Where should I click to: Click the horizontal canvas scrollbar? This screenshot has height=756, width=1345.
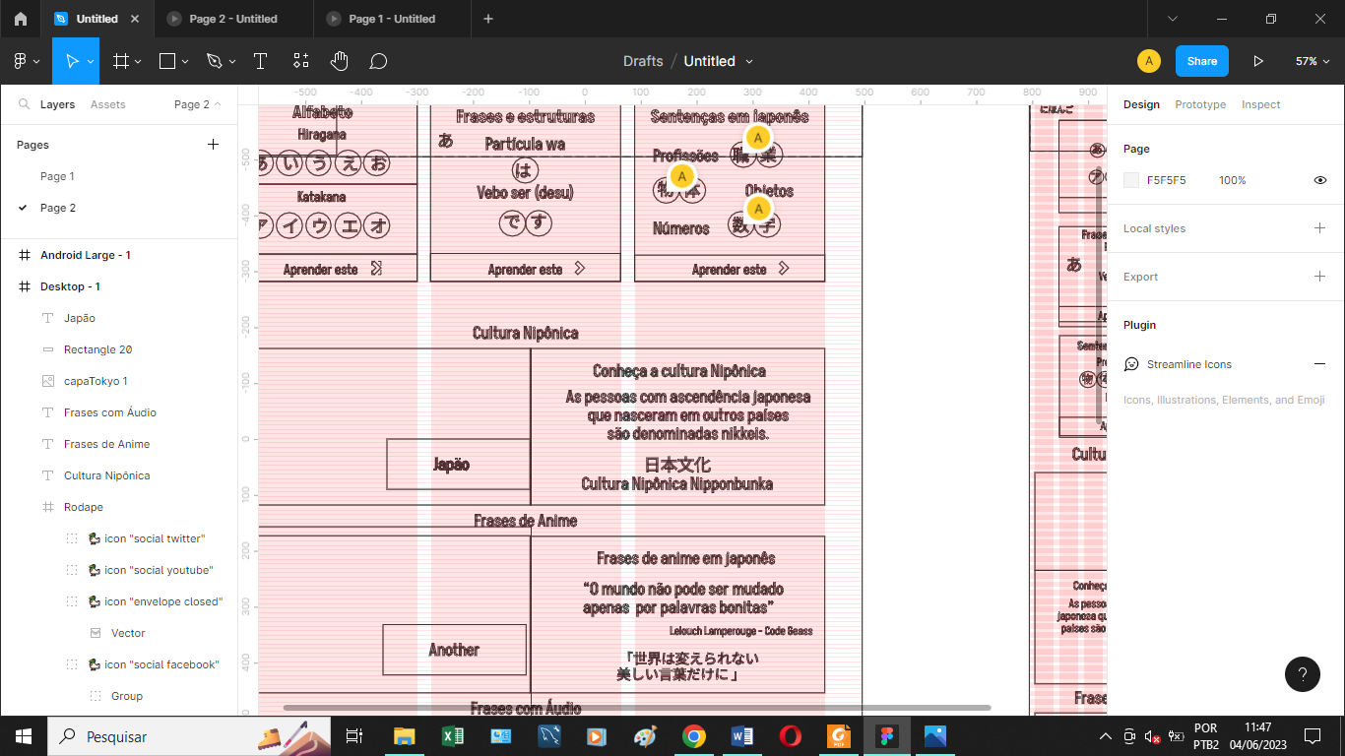point(637,708)
